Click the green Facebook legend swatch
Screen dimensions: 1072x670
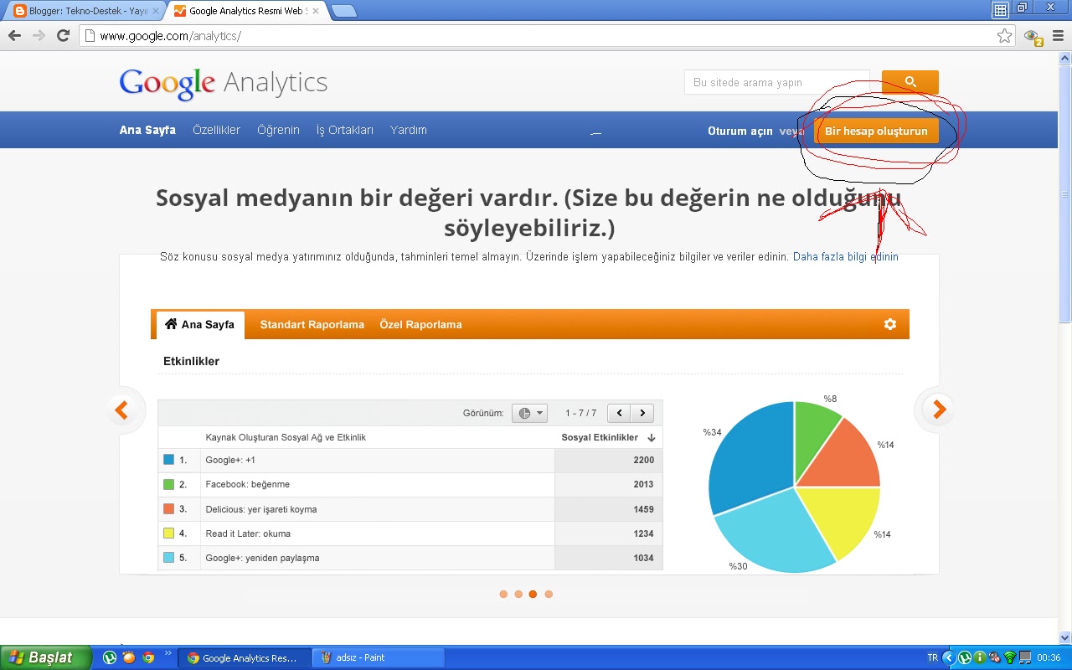pyautogui.click(x=168, y=484)
